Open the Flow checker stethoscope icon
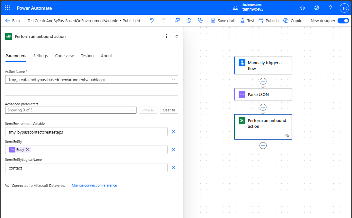Viewport: 352px width, 218px height. click(200, 21)
